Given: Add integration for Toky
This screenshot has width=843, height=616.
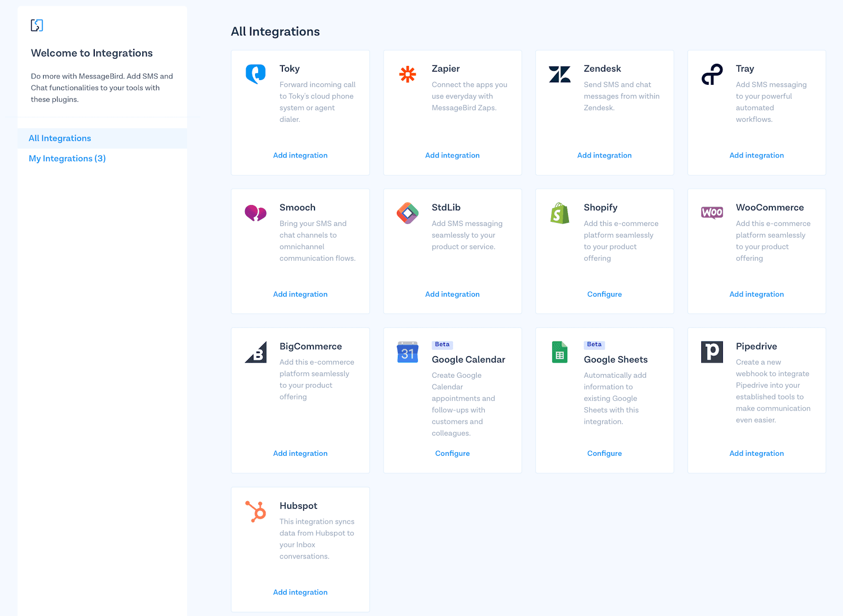Looking at the screenshot, I should point(300,155).
